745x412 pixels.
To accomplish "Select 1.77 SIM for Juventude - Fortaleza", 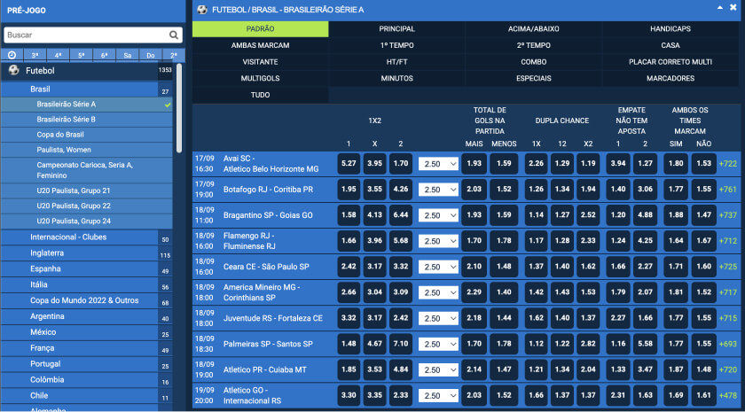I will (x=676, y=318).
